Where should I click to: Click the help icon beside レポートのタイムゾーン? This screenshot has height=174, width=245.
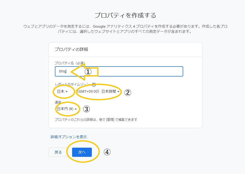(94, 84)
